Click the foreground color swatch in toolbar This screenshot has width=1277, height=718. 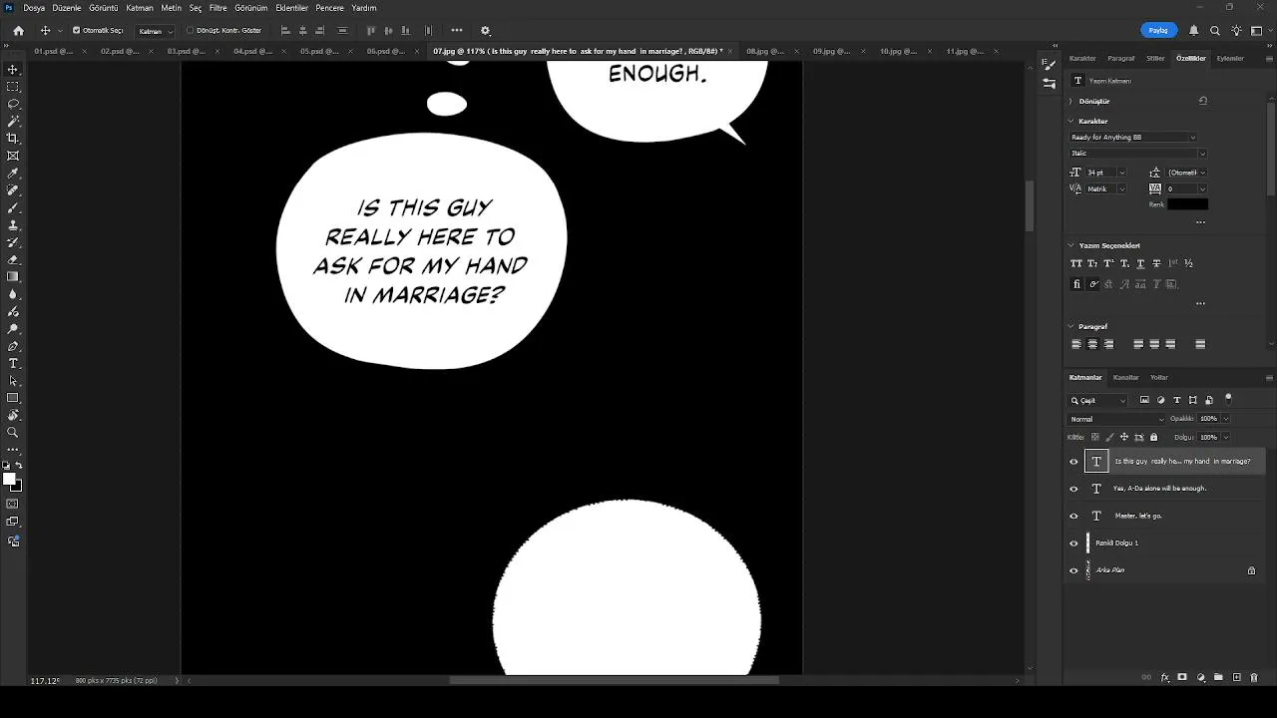pos(10,480)
